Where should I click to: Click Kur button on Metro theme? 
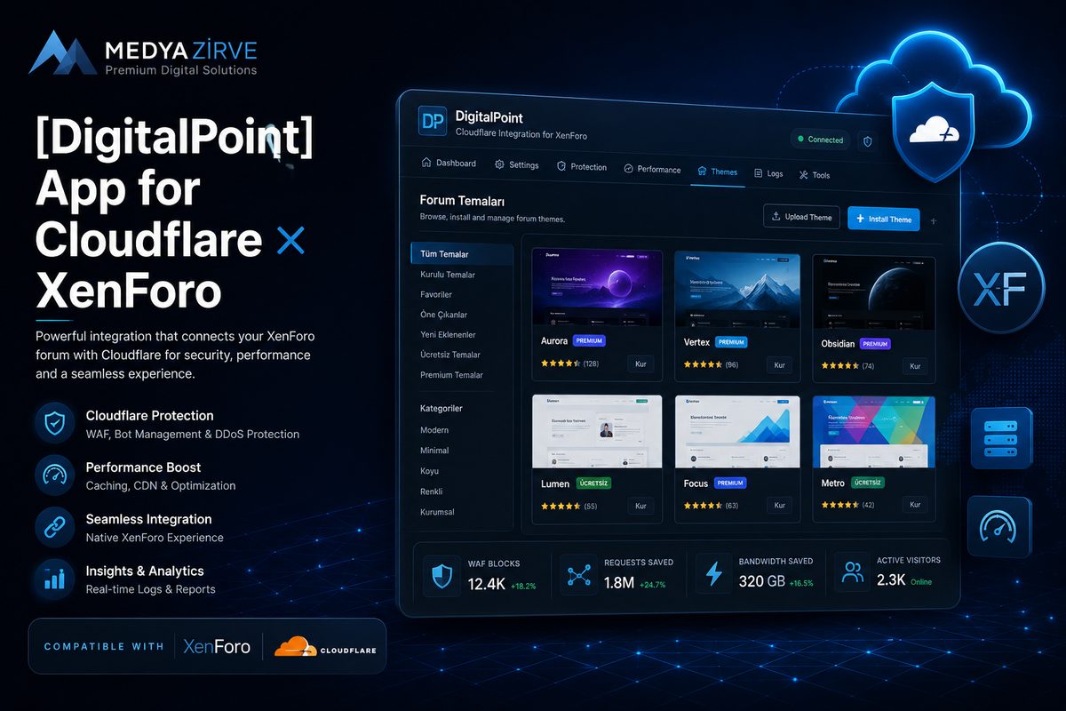pos(917,504)
